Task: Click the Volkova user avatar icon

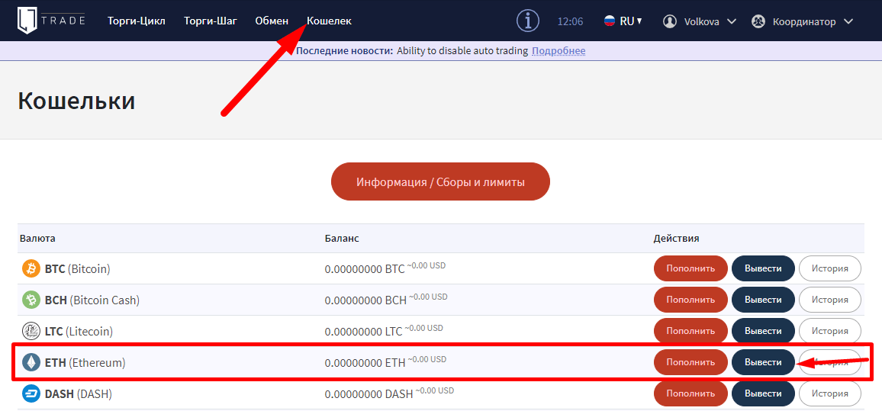Action: click(669, 21)
